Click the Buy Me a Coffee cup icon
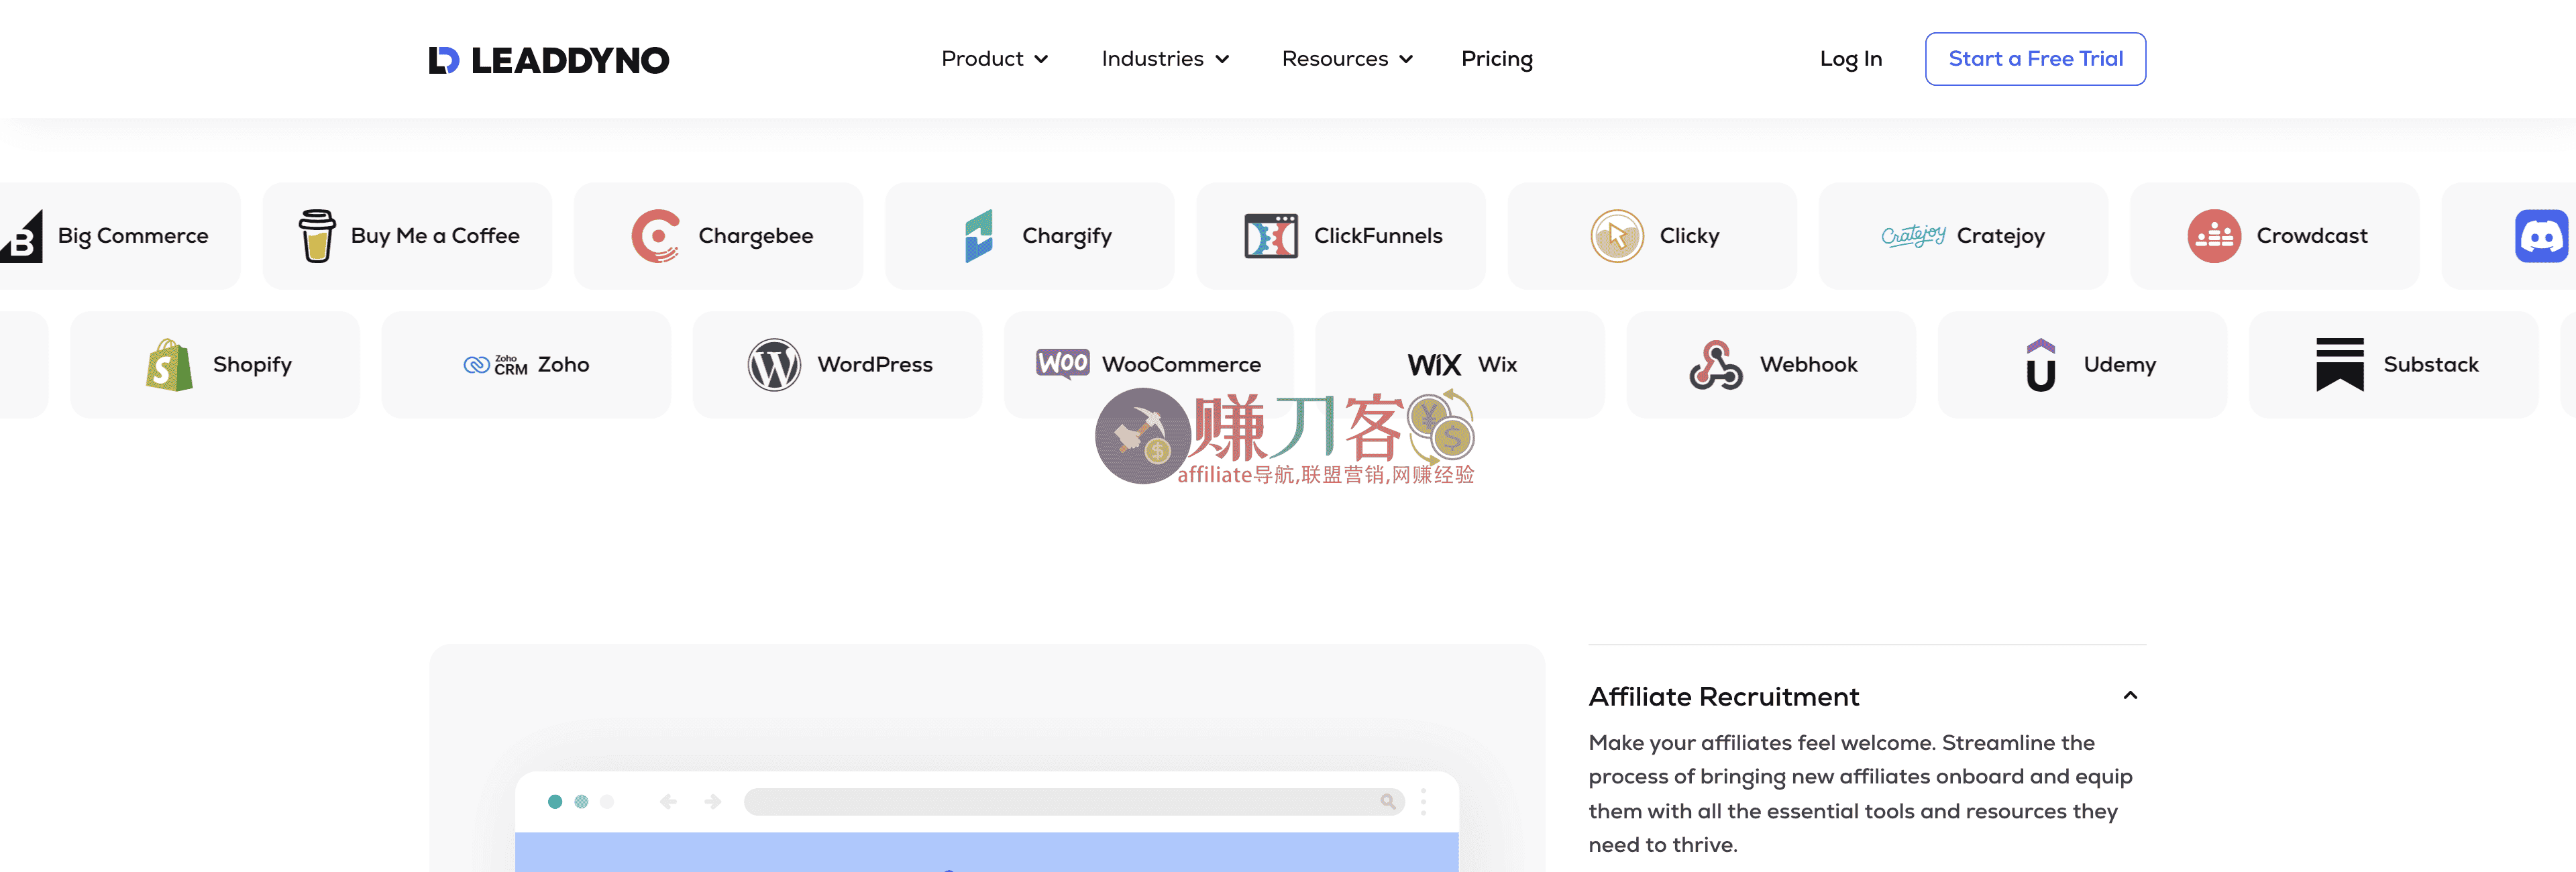2576x872 pixels. click(317, 236)
